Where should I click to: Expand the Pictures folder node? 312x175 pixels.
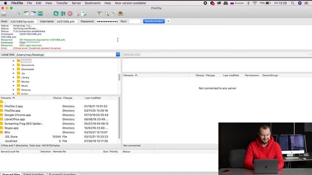(x=14, y=90)
